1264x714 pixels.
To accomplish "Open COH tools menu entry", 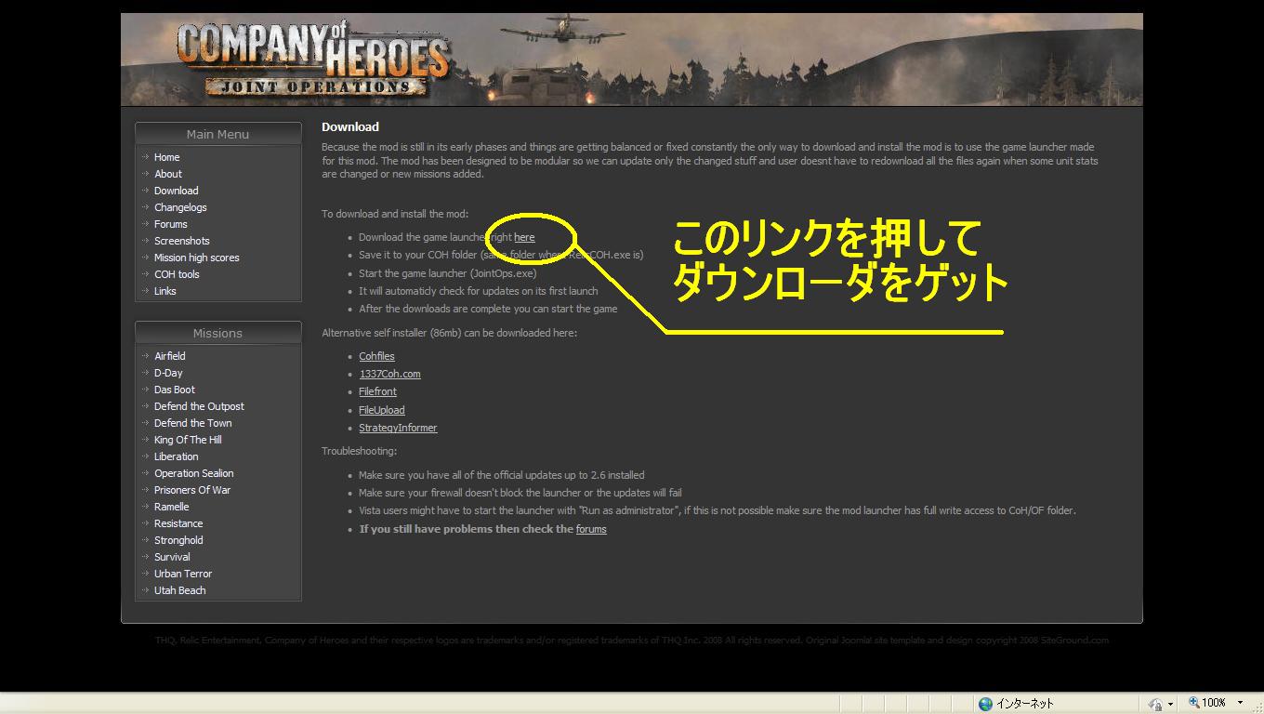I will tap(177, 274).
